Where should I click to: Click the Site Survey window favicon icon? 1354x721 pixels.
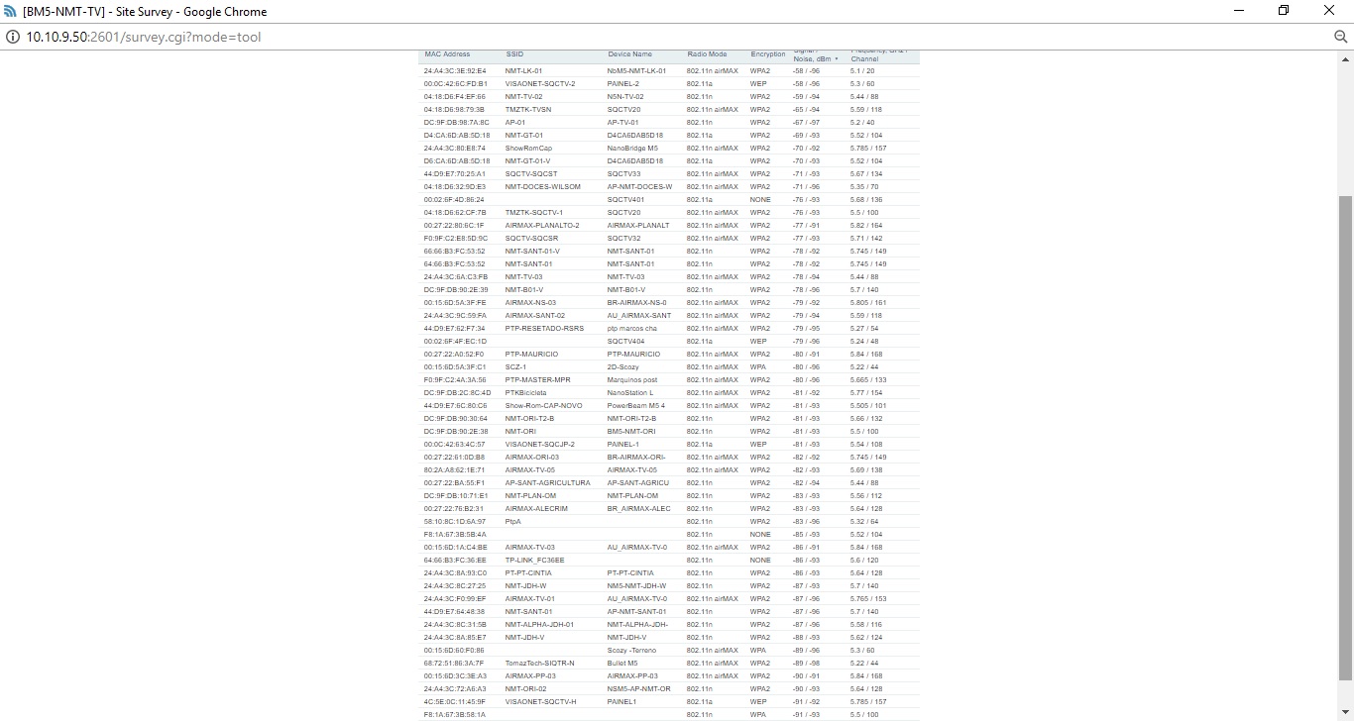[11, 11]
